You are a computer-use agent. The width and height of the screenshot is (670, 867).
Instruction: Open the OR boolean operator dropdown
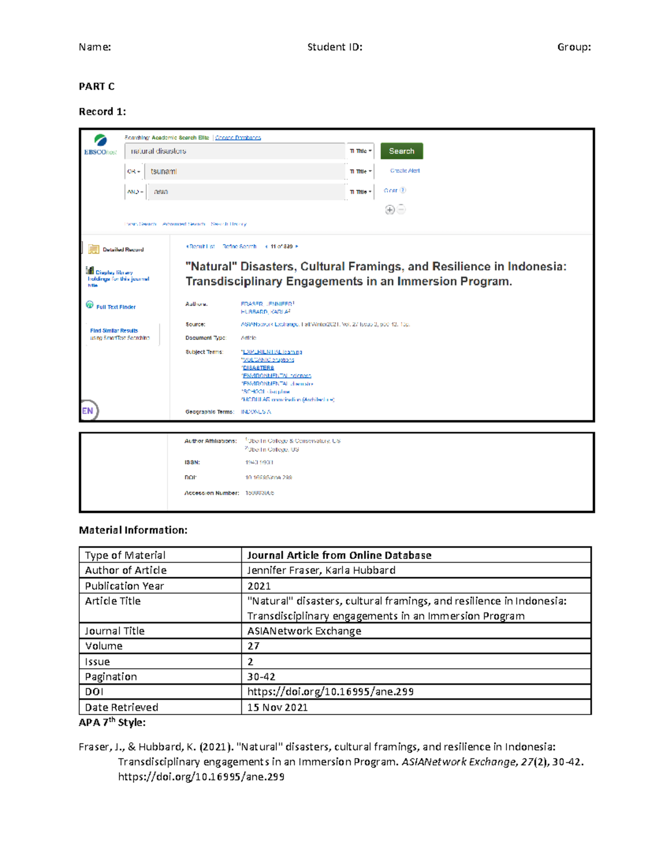[134, 171]
